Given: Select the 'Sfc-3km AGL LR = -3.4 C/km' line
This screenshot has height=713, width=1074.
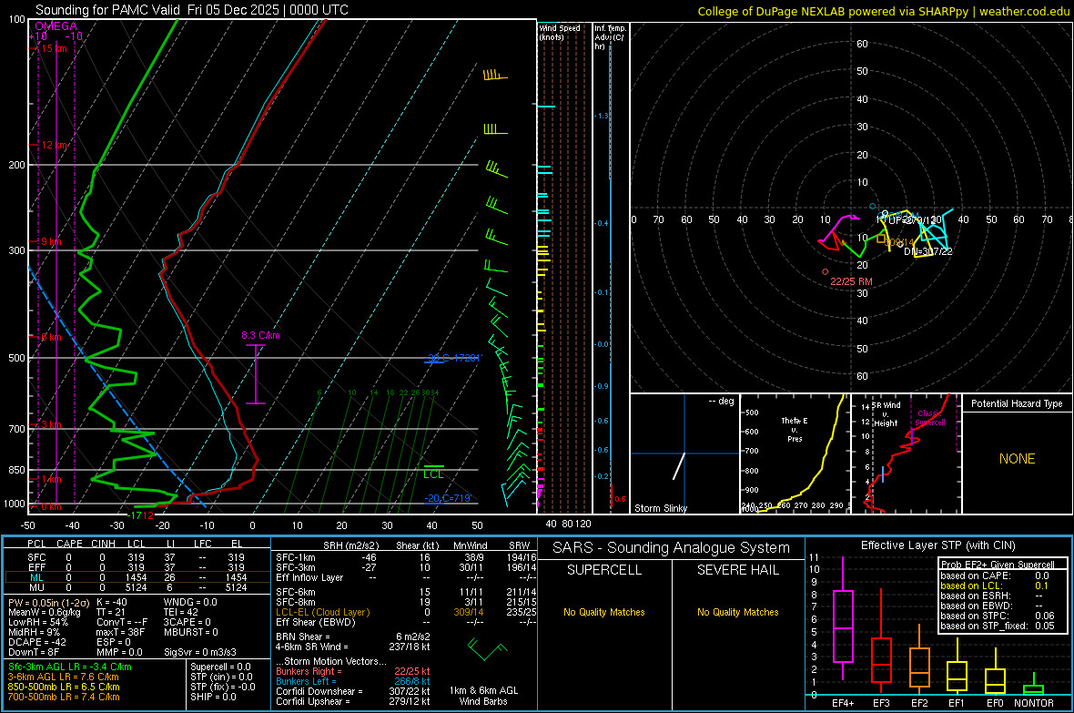Looking at the screenshot, I should tap(70, 667).
